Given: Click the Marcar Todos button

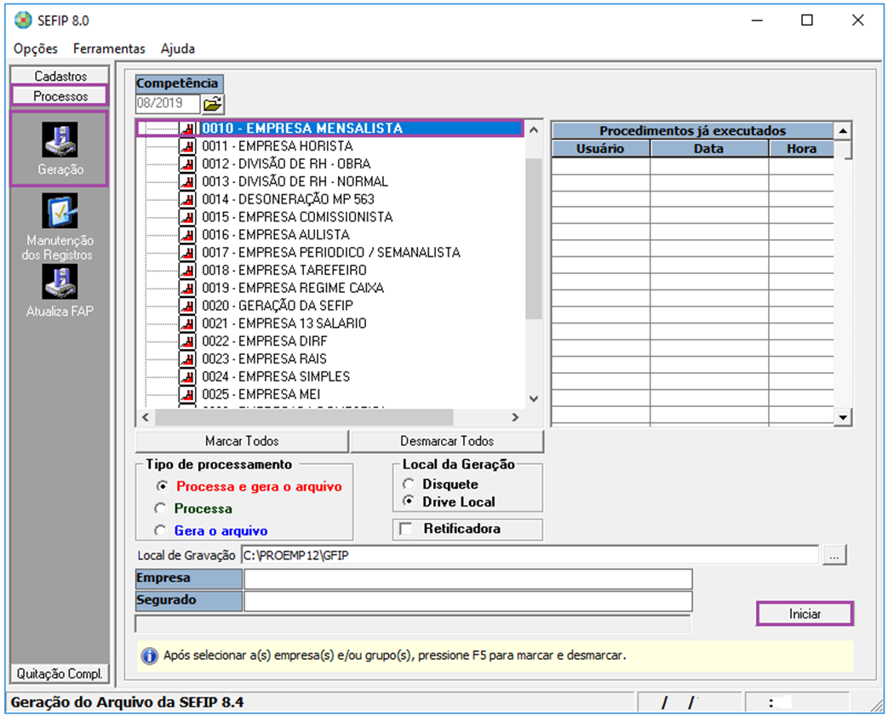Looking at the screenshot, I should (242, 441).
